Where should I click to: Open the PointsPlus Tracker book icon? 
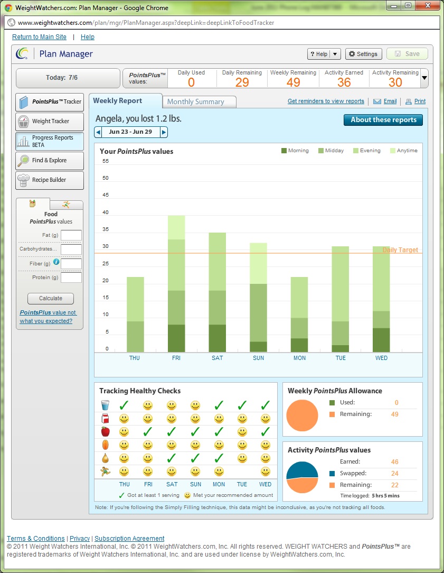[24, 102]
